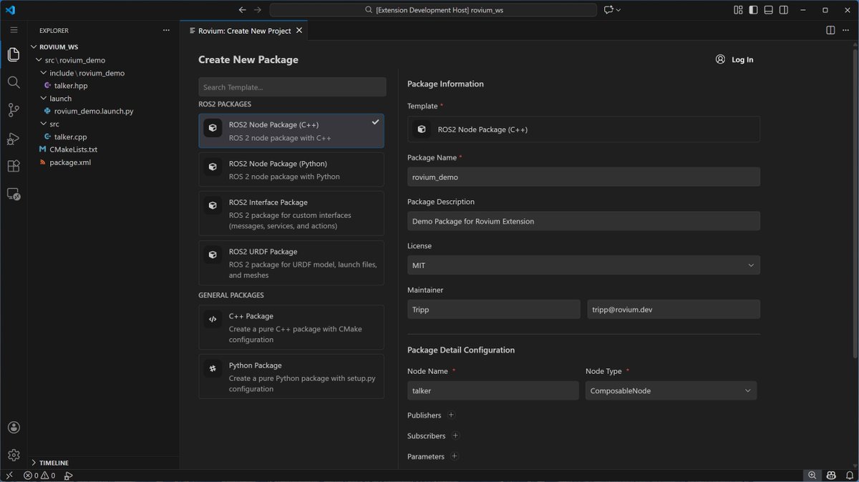Open the Search view in the activity bar
This screenshot has width=859, height=482.
tap(14, 82)
